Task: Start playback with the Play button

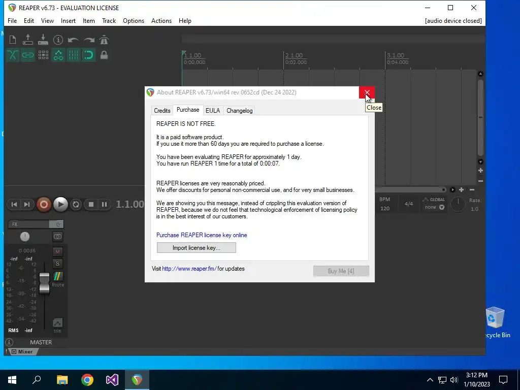Action: tap(61, 204)
